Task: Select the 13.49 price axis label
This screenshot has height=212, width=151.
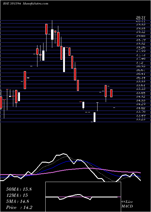Action: click(141, 115)
